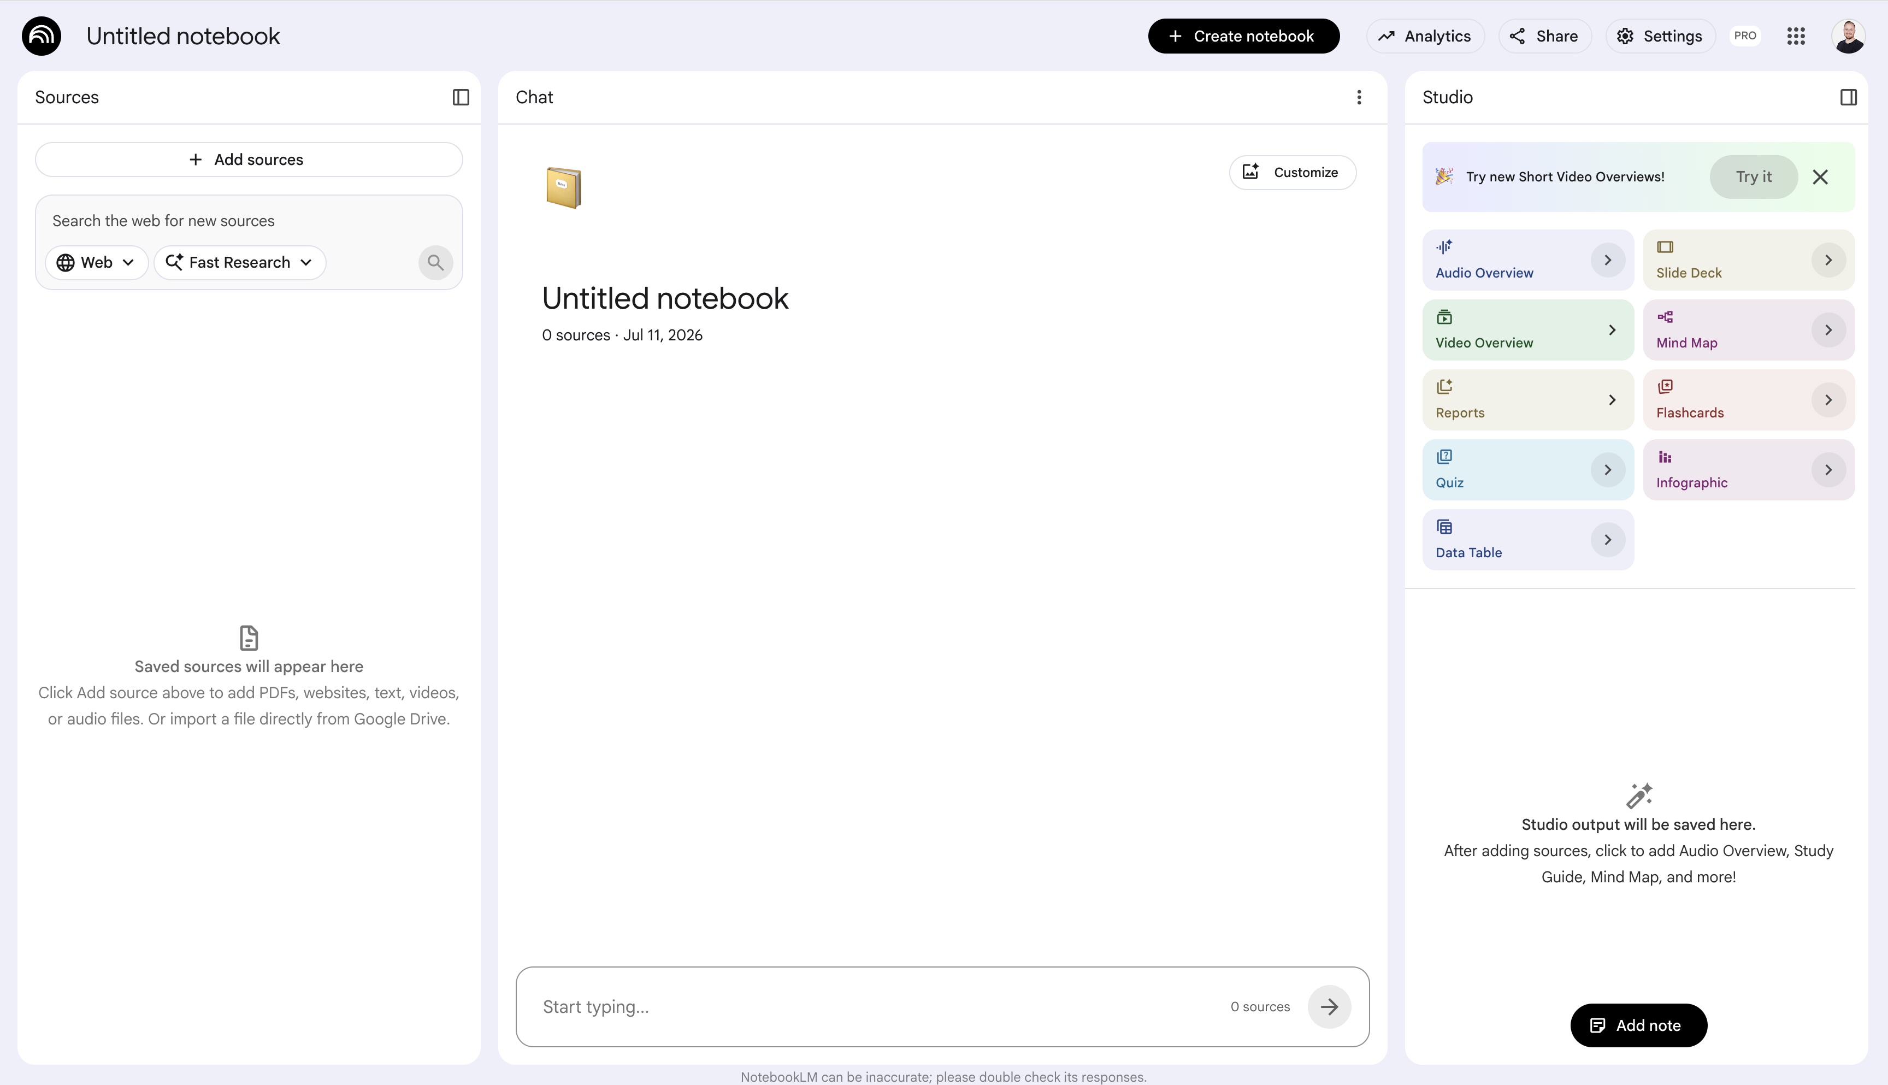Click the Create notebook button
The height and width of the screenshot is (1085, 1888).
tap(1243, 36)
